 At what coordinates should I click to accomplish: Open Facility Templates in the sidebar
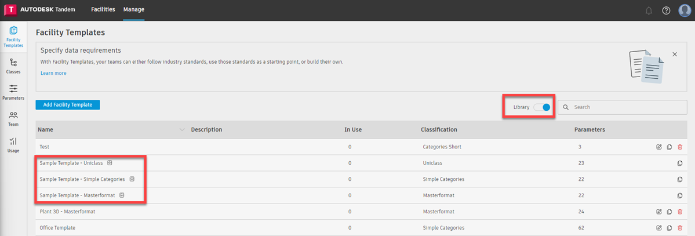tap(13, 37)
